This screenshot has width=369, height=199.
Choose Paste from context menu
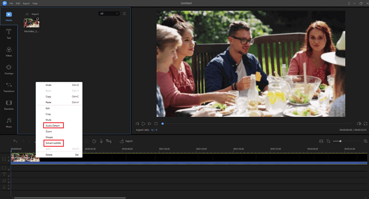pos(59,102)
